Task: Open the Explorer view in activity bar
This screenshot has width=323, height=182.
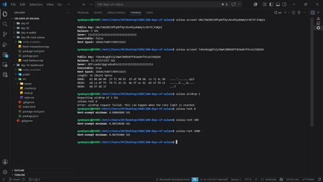Action: click(5, 14)
